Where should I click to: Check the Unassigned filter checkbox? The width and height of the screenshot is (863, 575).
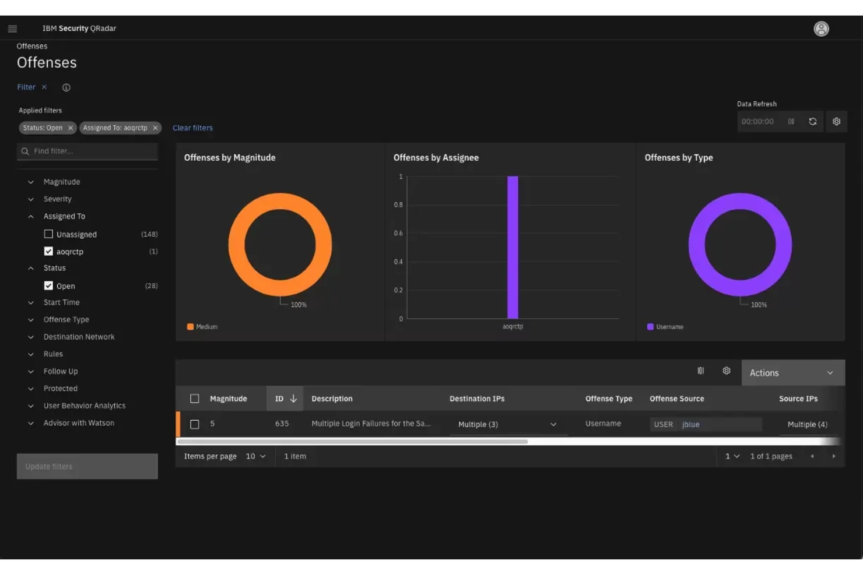tap(48, 234)
